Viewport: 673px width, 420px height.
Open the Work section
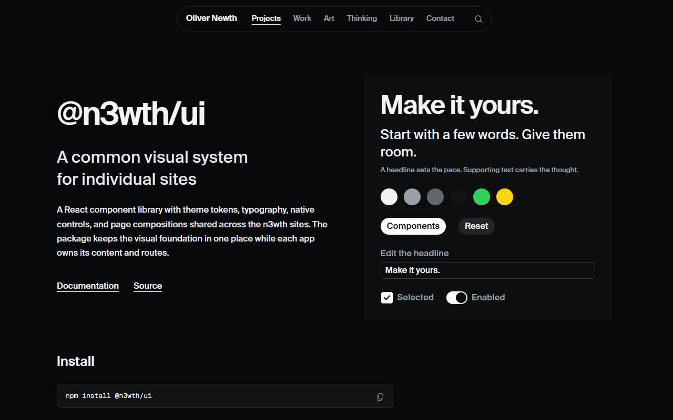(302, 18)
